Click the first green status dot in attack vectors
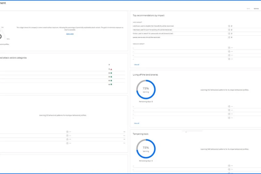This screenshot has width=261, height=174. [x=111, y=73]
